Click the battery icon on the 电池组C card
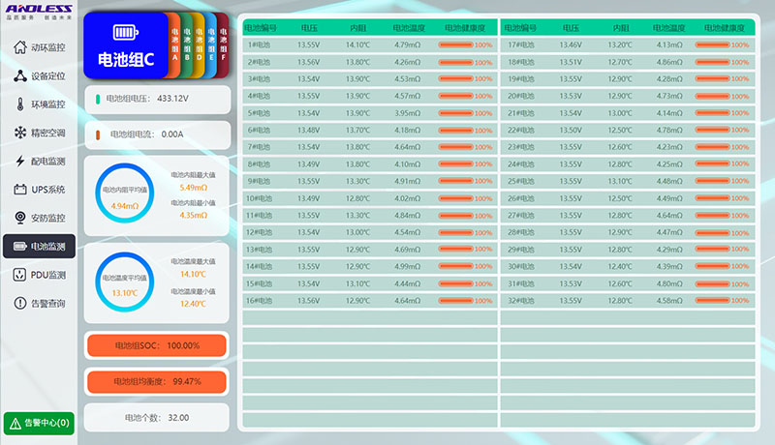 (125, 32)
